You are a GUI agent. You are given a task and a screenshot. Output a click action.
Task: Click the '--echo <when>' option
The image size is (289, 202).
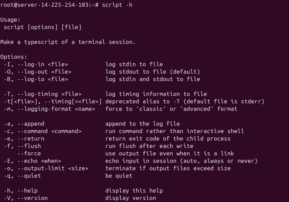39,161
